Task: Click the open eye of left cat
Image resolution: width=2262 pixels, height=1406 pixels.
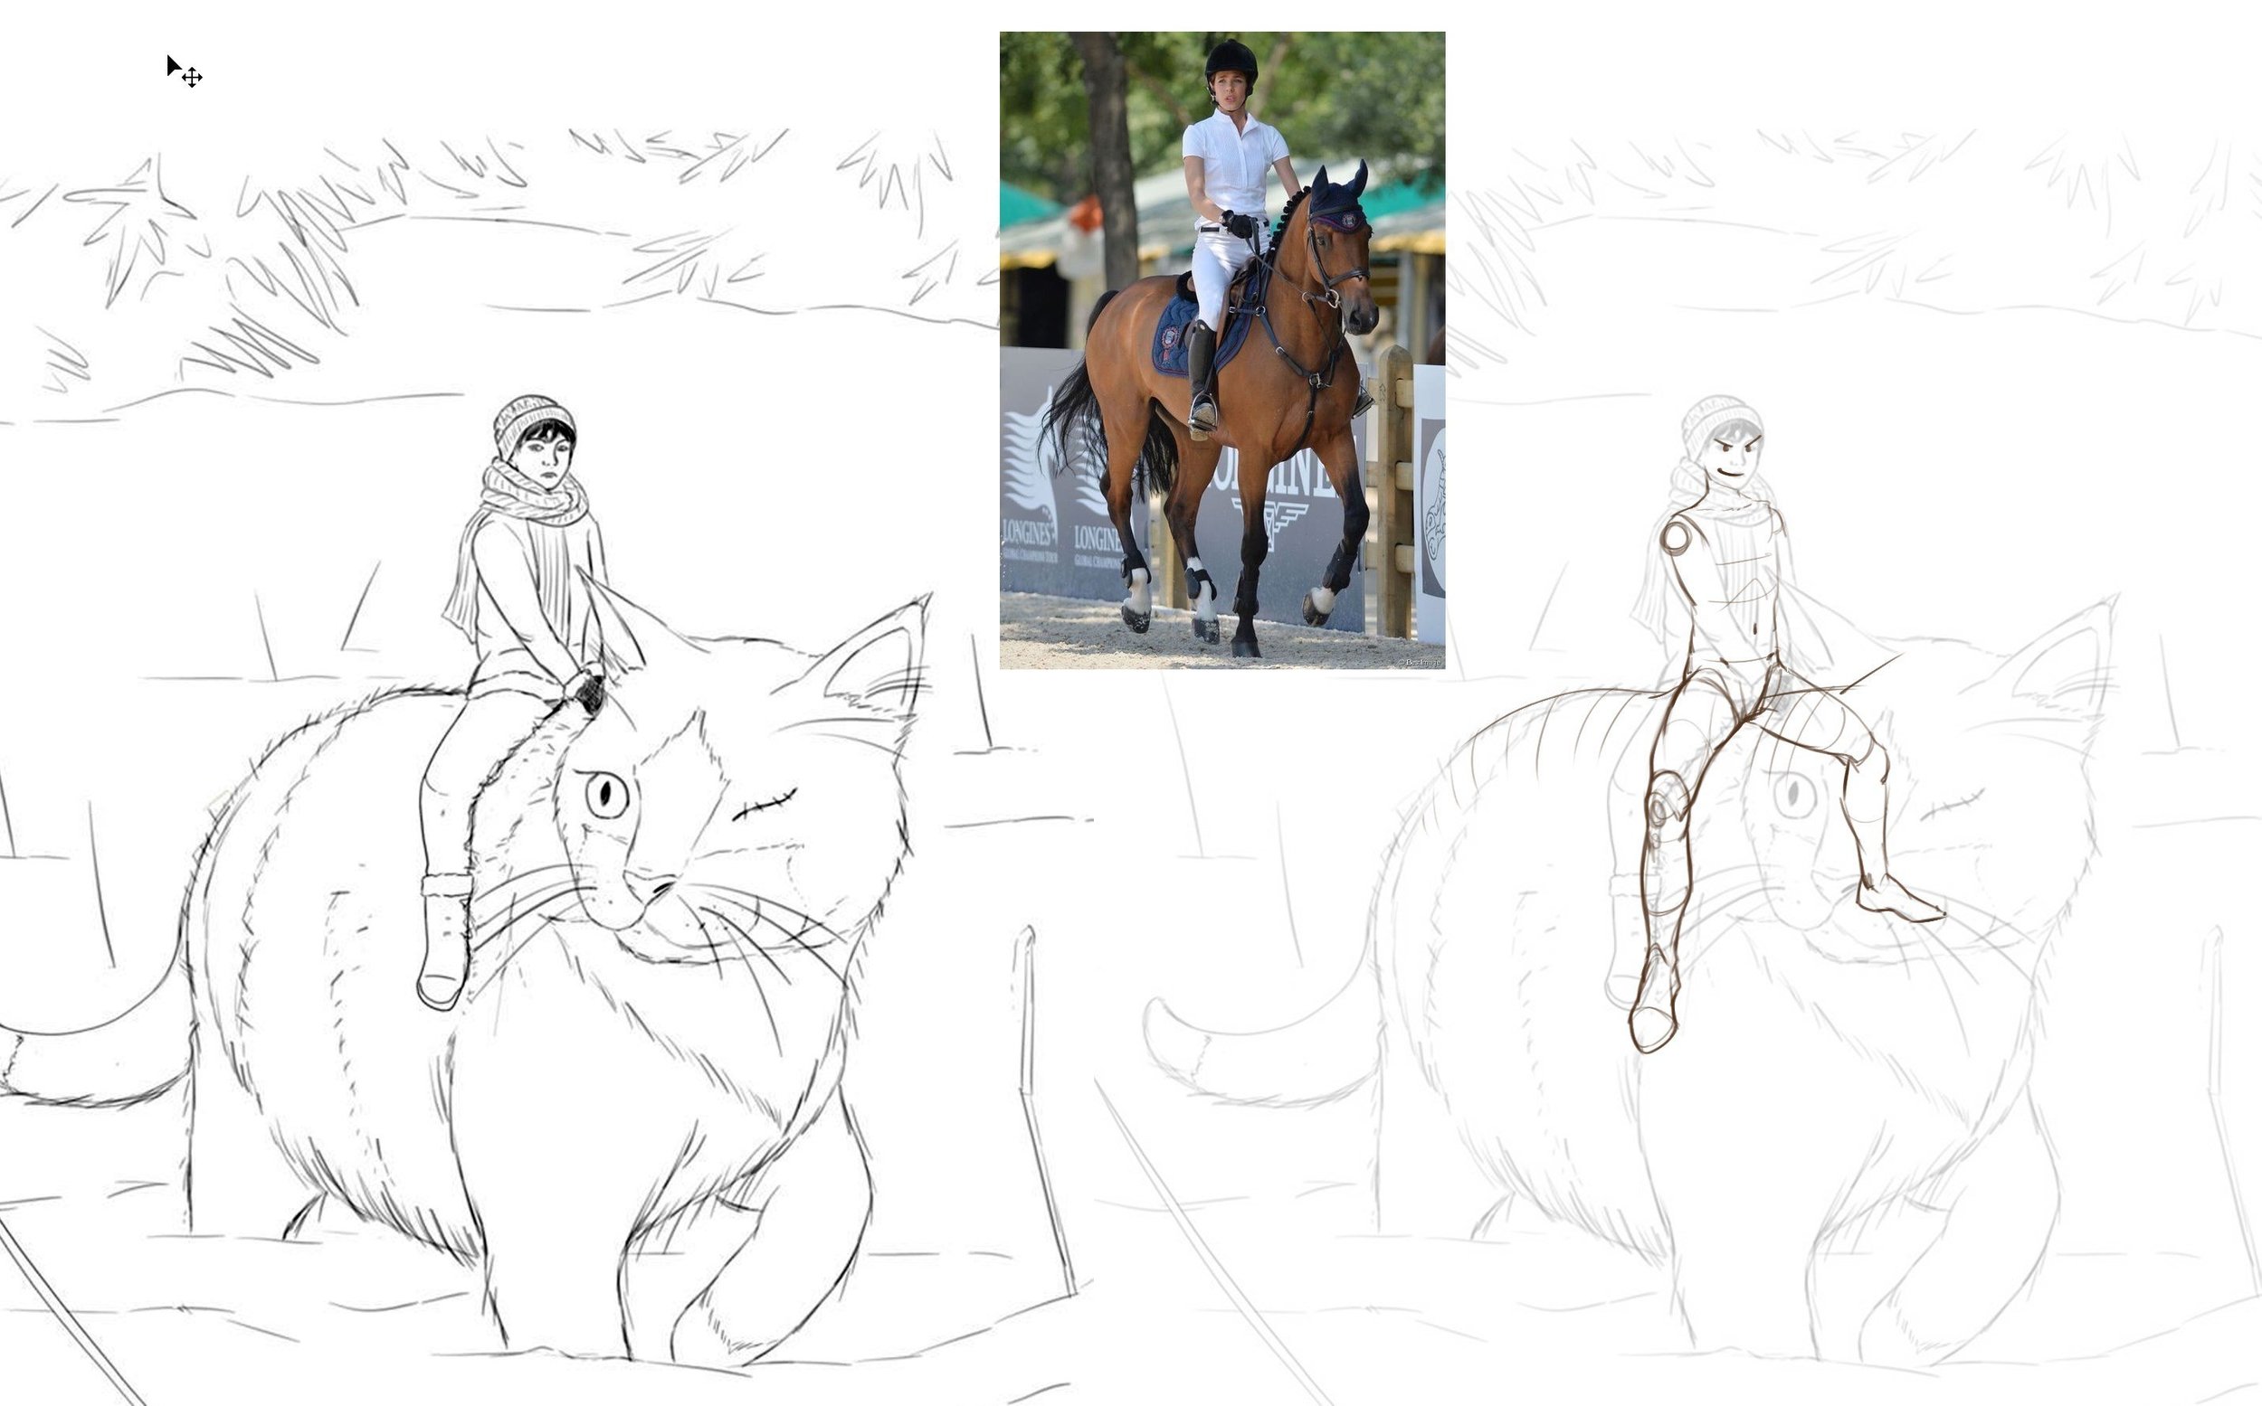Action: (607, 795)
